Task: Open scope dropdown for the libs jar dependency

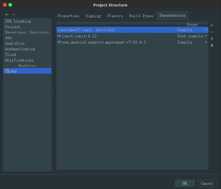Action: [206, 30]
